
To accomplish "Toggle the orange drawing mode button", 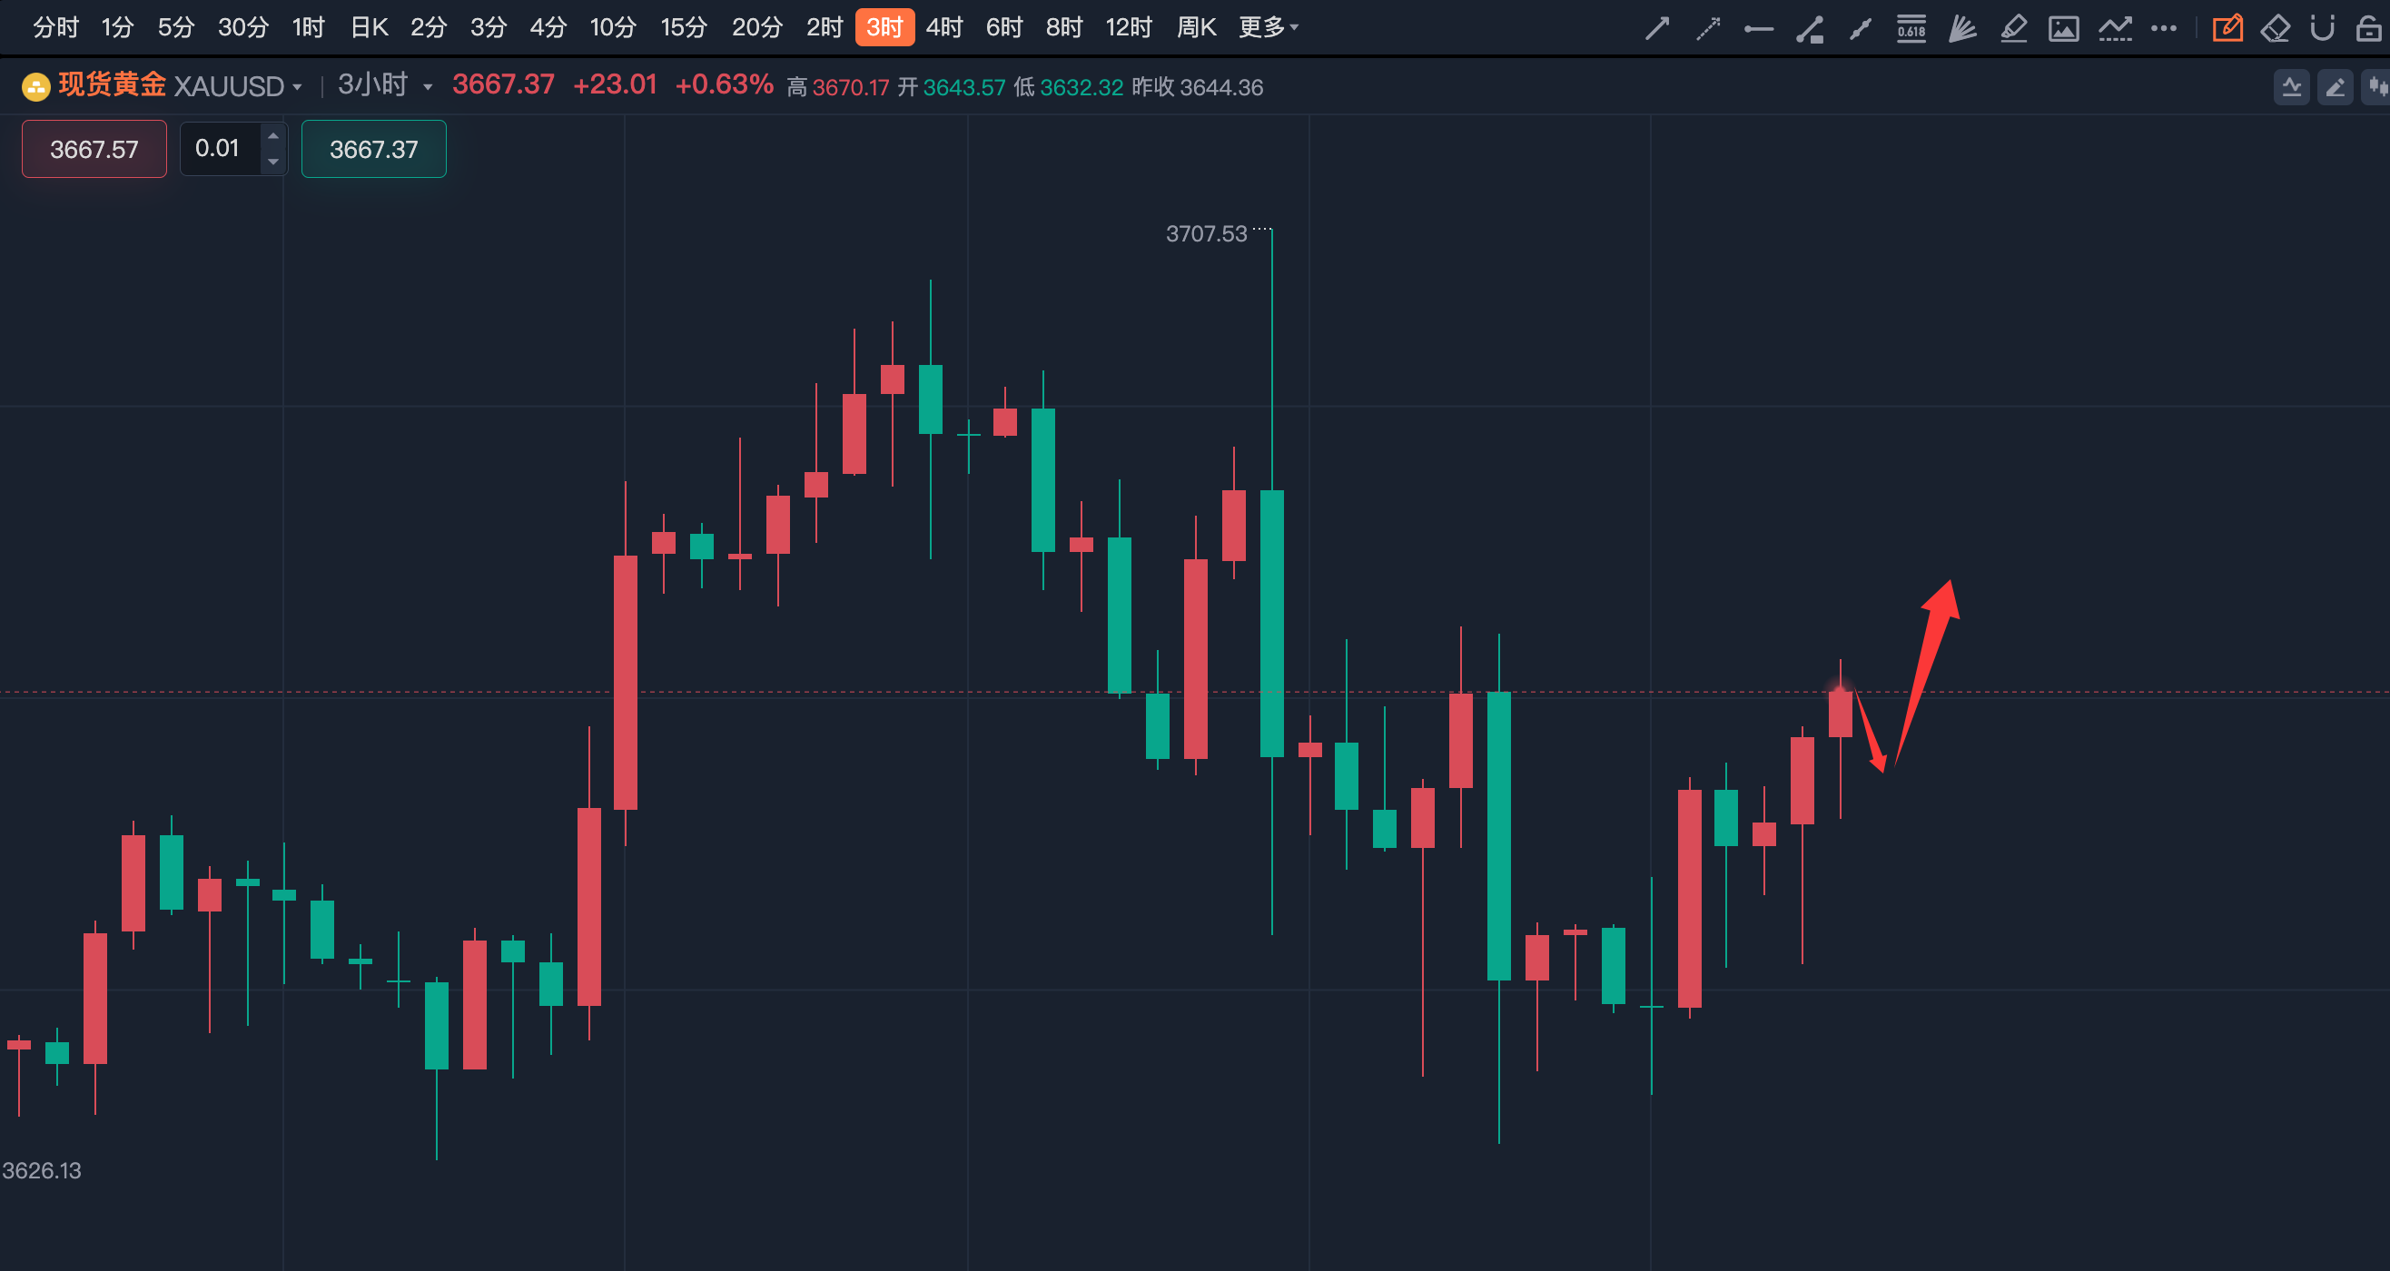I will click(x=2227, y=29).
